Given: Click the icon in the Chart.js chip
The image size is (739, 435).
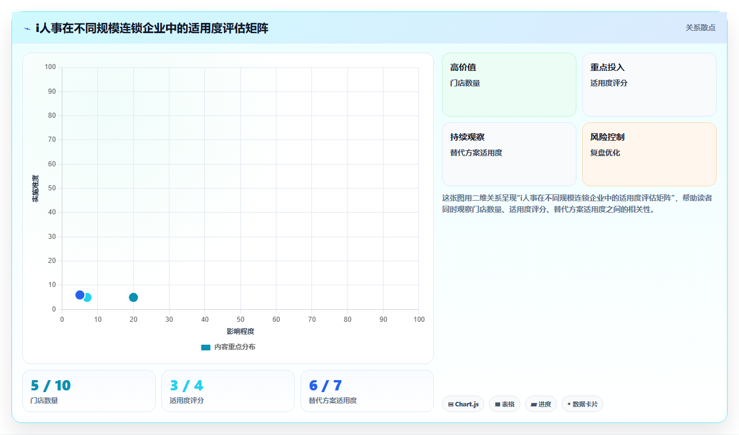Looking at the screenshot, I should pos(451,404).
